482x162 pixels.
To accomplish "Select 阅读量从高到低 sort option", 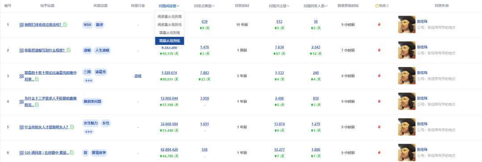I will pyautogui.click(x=170, y=24).
